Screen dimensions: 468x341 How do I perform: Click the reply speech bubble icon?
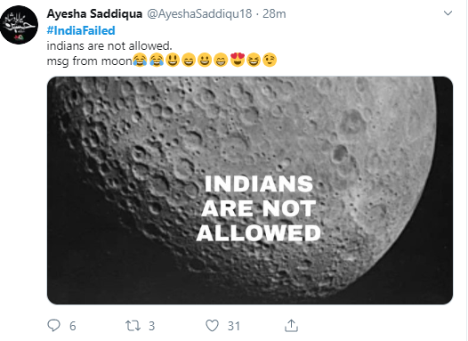coord(53,325)
